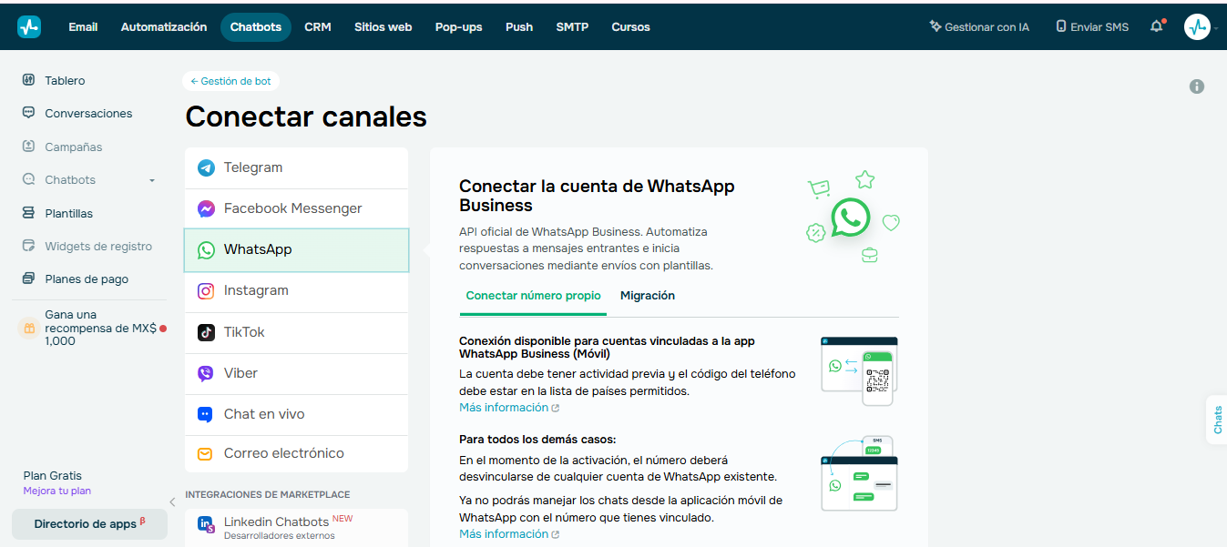Click the Plan Gratis label
This screenshot has height=547, width=1227.
point(53,475)
